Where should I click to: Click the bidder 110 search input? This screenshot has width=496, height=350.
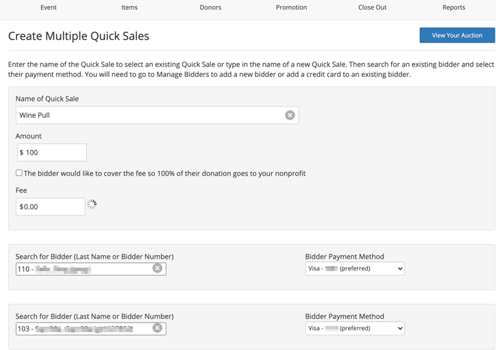tap(91, 269)
